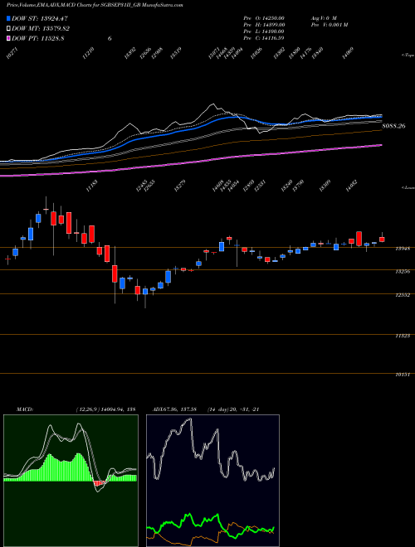Click the 'DOW ST: 13924.47' legend text

[40, 18]
